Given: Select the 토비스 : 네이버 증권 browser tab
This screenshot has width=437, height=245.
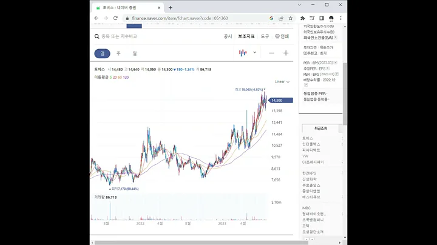Looking at the screenshot, I should click(x=128, y=8).
